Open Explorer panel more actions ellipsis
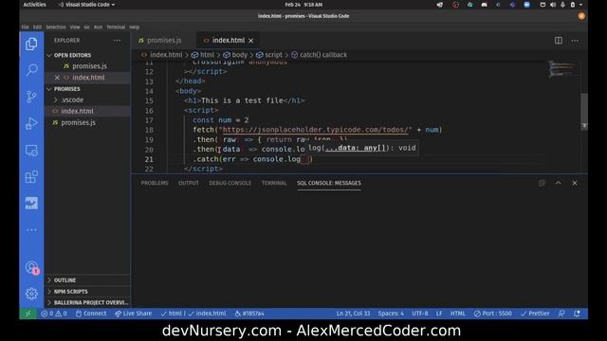The width and height of the screenshot is (607, 341). point(117,40)
